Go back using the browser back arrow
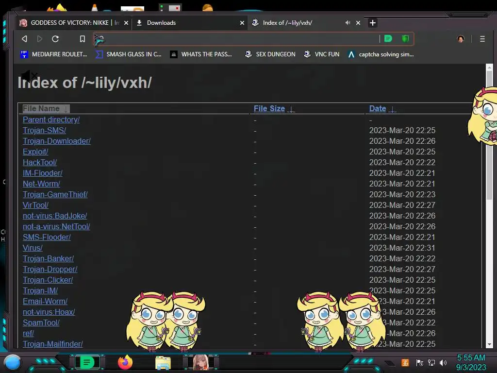The image size is (497, 373). (x=24, y=39)
